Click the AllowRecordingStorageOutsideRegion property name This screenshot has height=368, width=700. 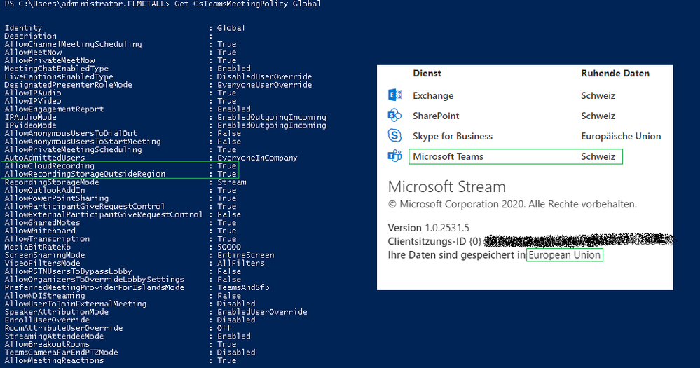pos(85,174)
